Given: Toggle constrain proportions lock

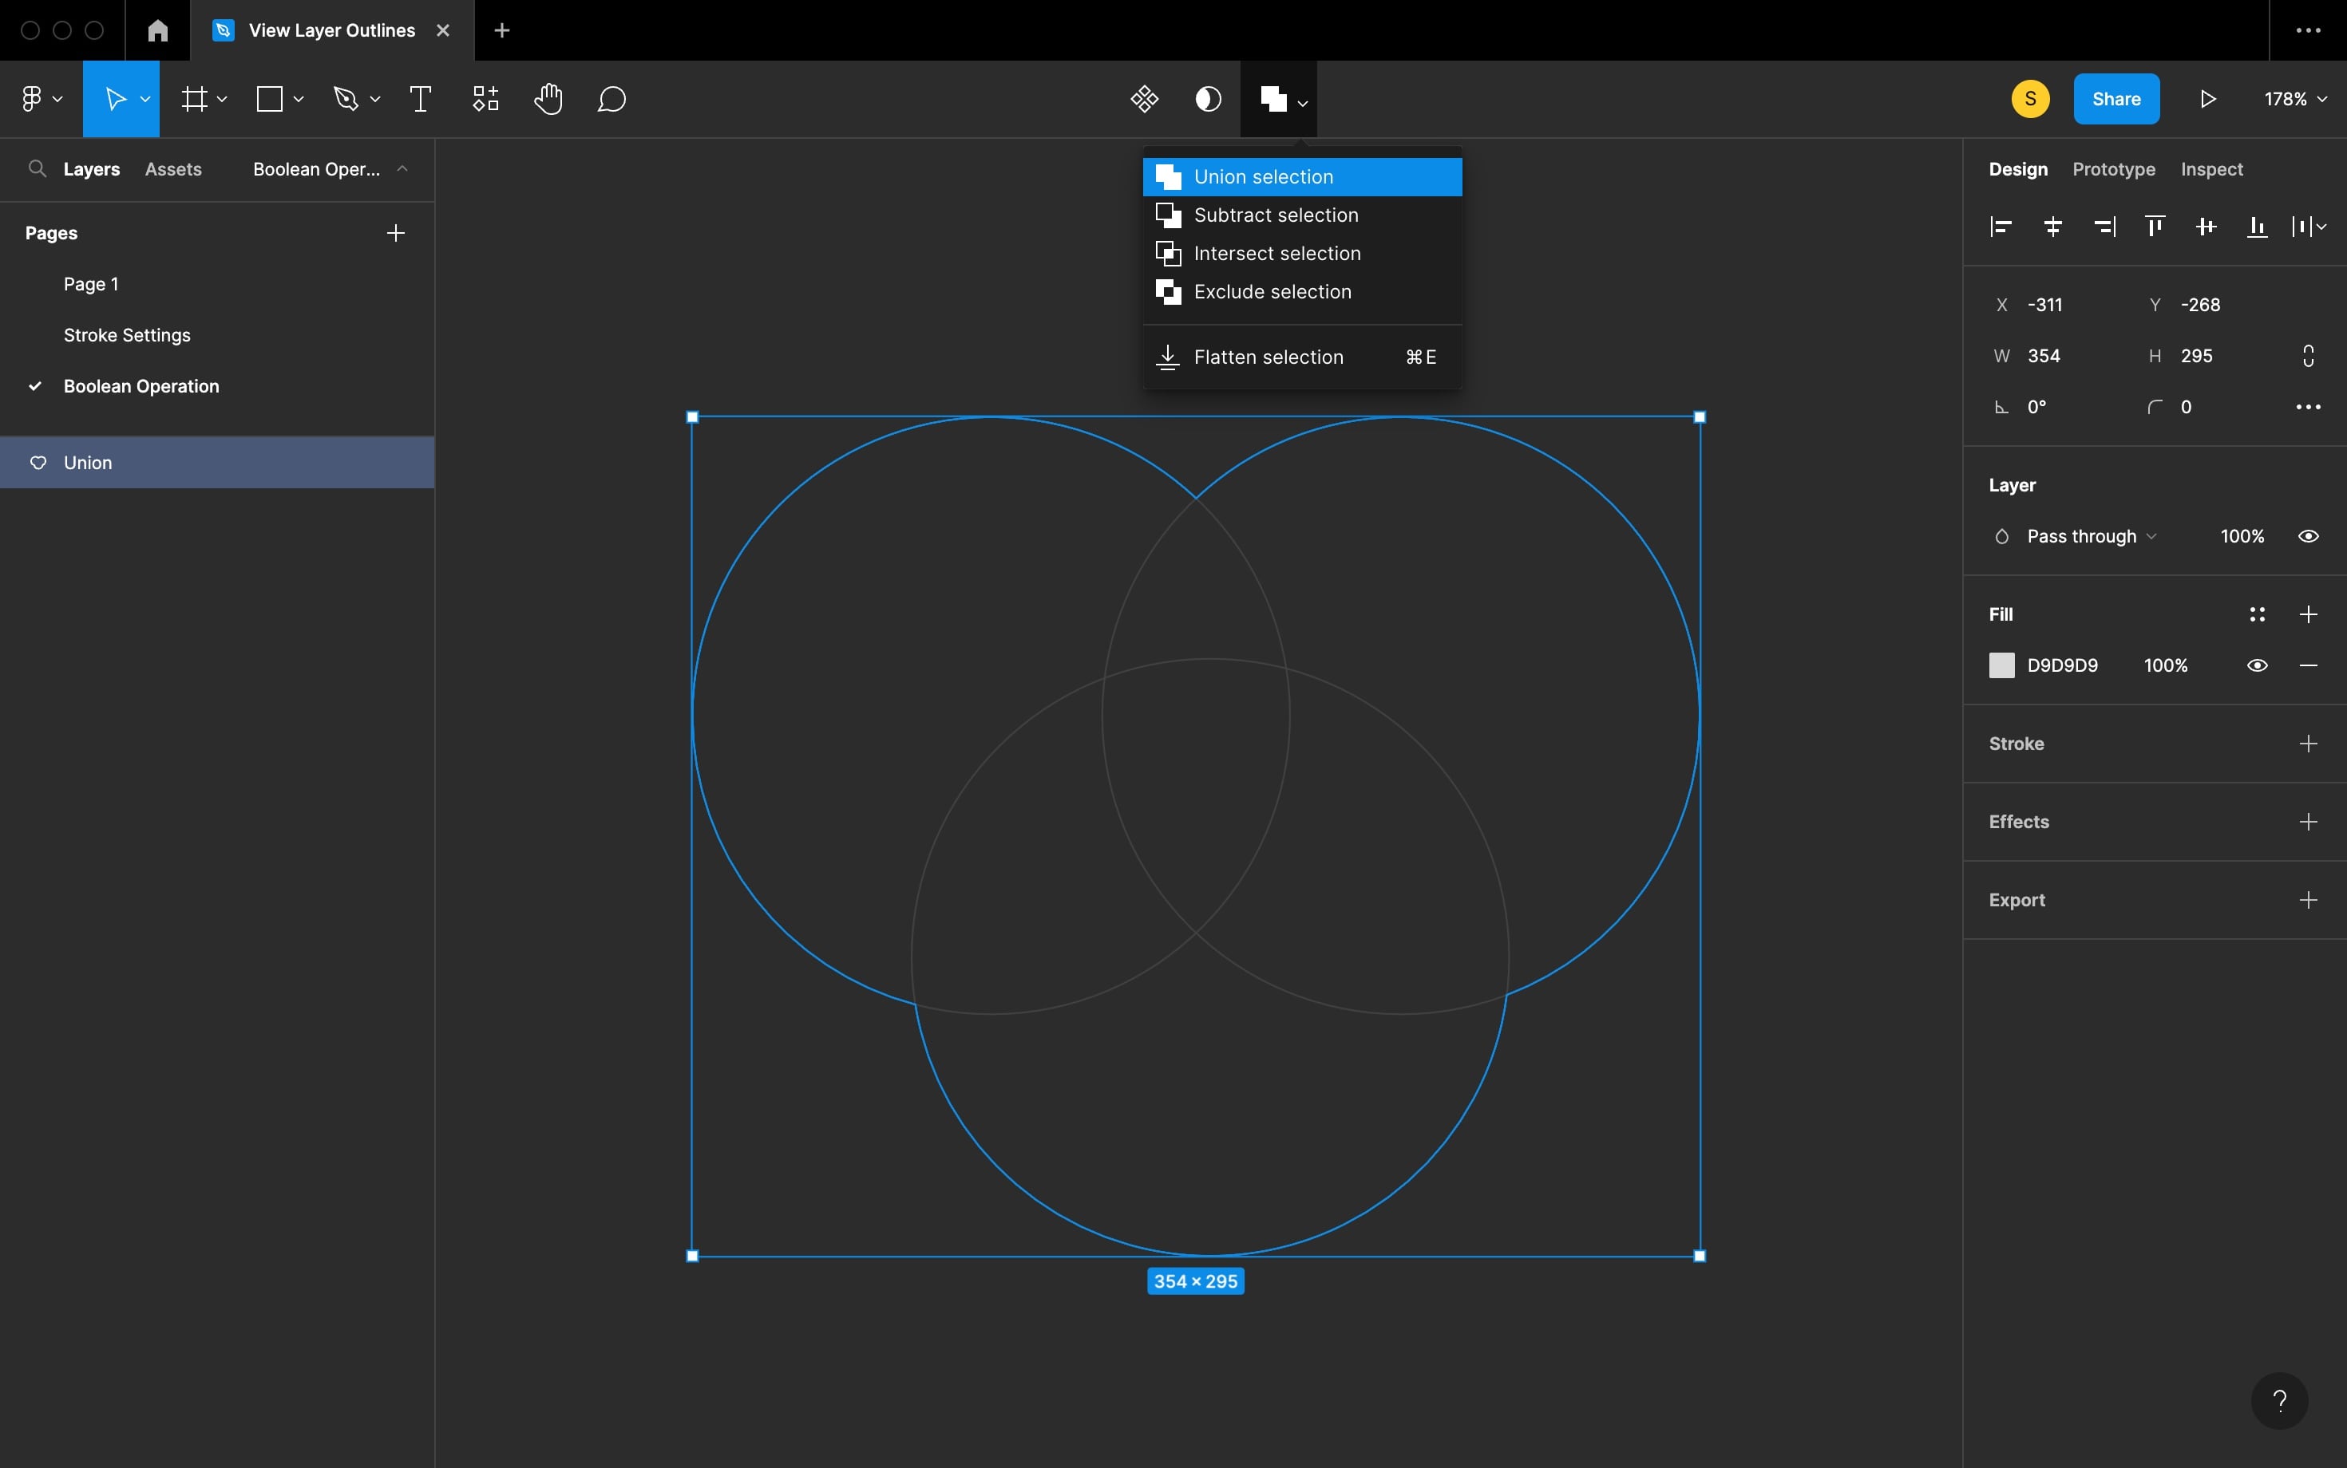Looking at the screenshot, I should 2308,357.
